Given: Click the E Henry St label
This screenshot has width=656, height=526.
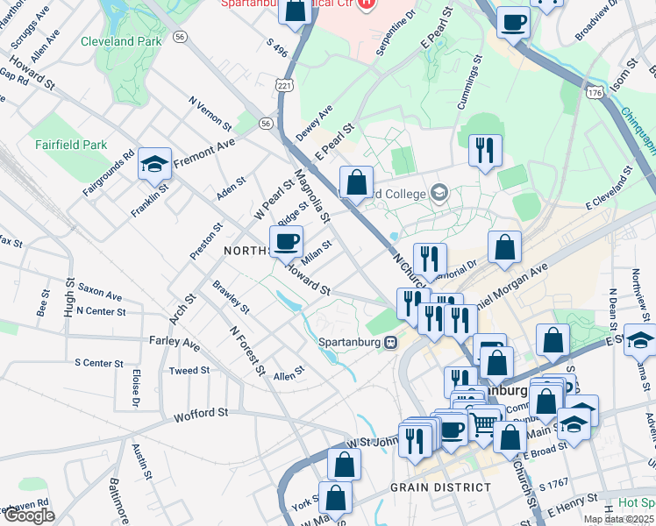Looking at the screenshot, I should 573,505.
